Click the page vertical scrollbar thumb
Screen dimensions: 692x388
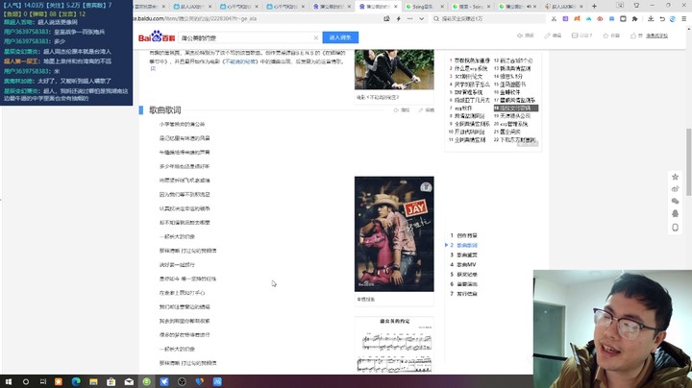pyautogui.click(x=688, y=161)
